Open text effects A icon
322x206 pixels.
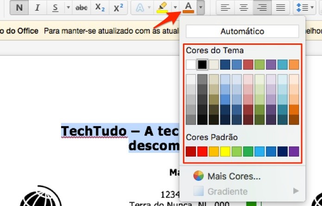tap(140, 7)
